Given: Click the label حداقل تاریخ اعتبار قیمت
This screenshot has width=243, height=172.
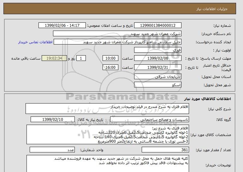Looking at the screenshot, I should (x=217, y=68).
